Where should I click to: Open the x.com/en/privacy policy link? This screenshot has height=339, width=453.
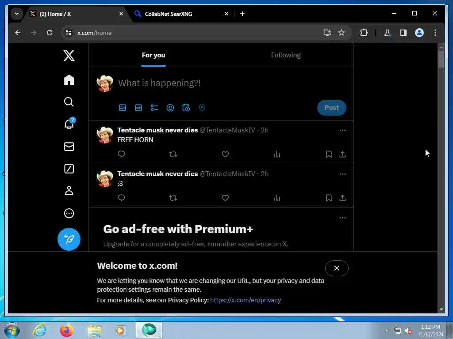(245, 300)
